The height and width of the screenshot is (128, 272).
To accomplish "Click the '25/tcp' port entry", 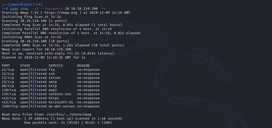I will (x=8, y=82).
